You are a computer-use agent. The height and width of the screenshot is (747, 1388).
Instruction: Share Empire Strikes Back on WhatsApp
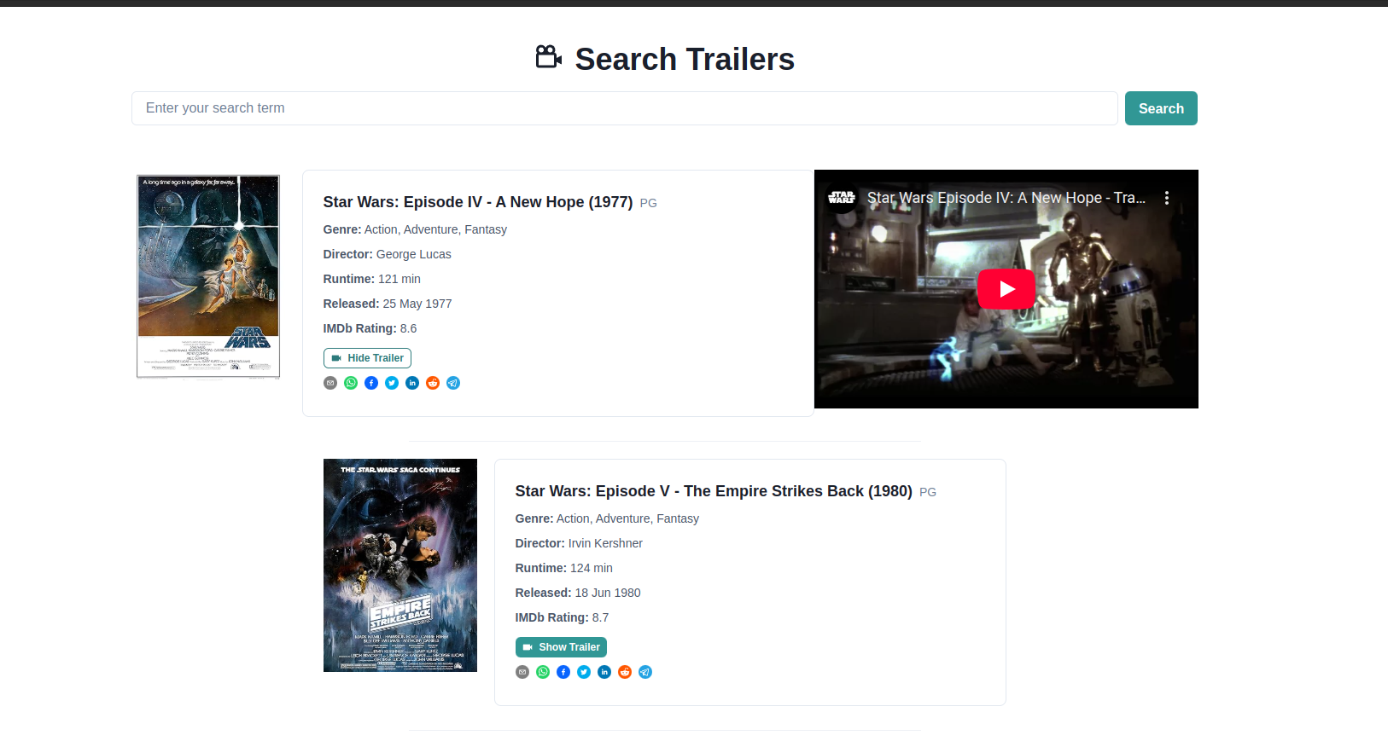click(543, 672)
